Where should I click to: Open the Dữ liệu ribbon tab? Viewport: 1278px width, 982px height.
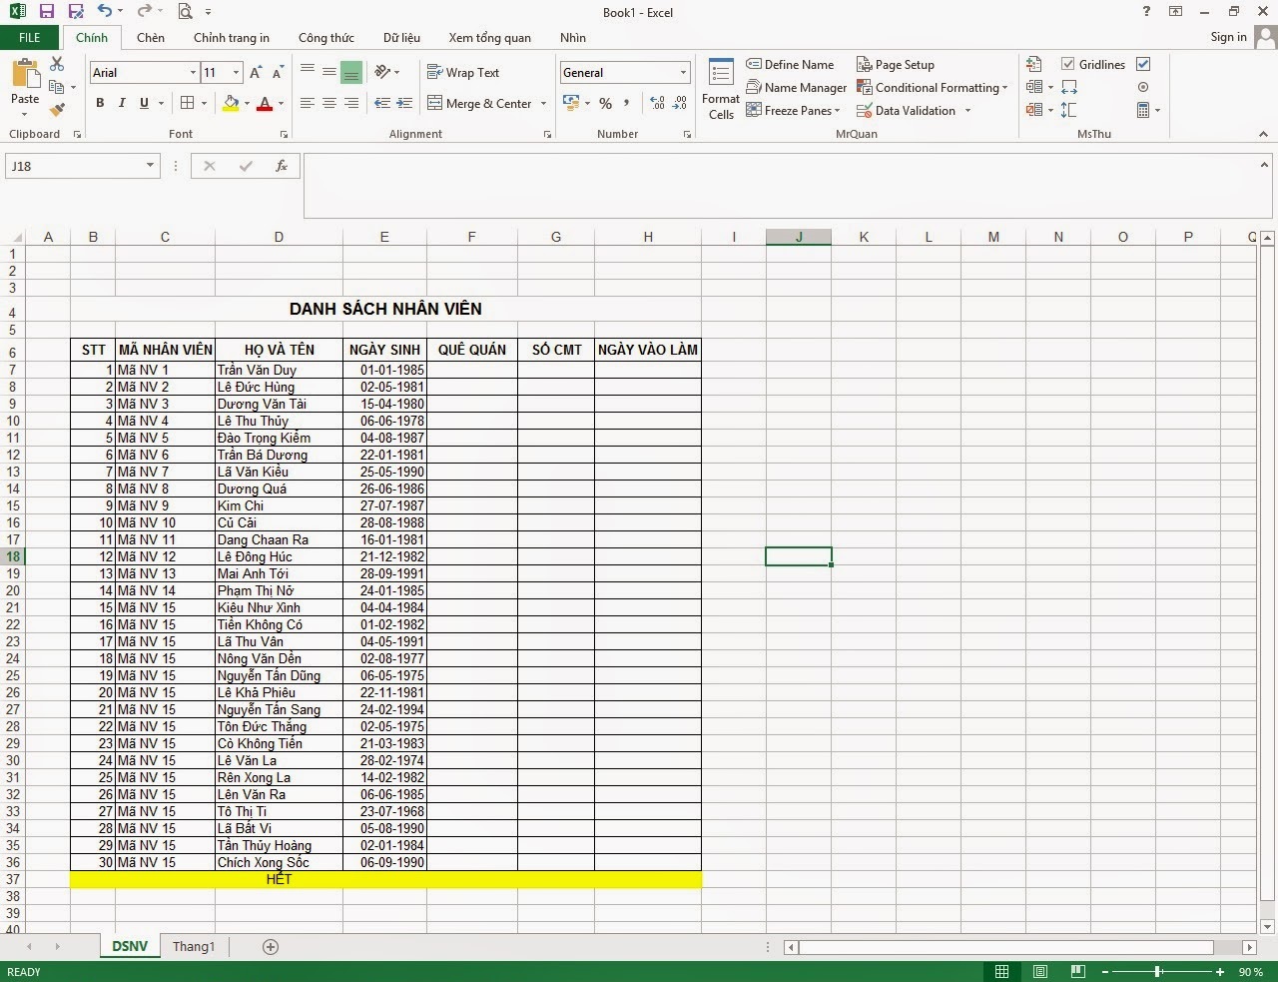(x=401, y=37)
